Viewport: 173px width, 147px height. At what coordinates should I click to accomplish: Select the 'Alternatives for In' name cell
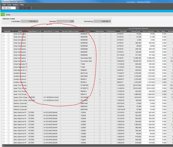click(x=20, y=70)
